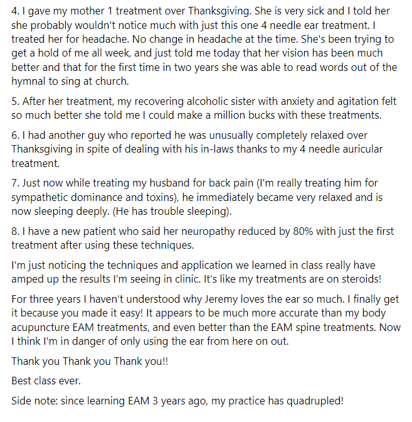This screenshot has height=422, width=412.
Task: Click the paragraph starting '4. I gave my mother'
Action: (204, 46)
